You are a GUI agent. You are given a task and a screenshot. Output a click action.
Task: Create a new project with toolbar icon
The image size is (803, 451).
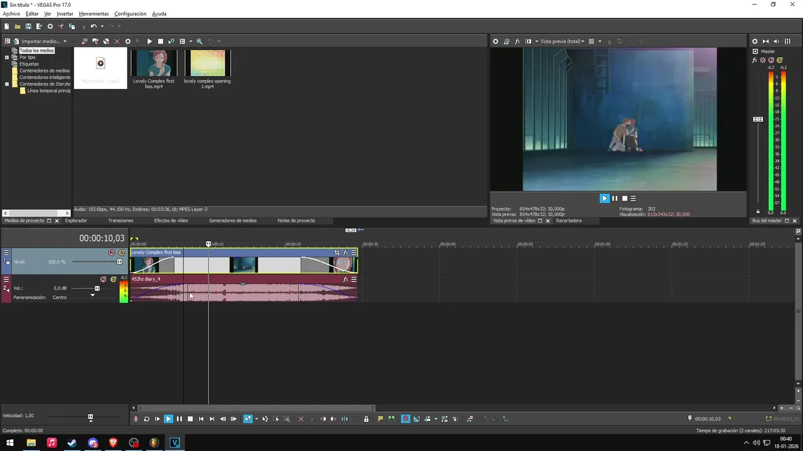pos(7,26)
